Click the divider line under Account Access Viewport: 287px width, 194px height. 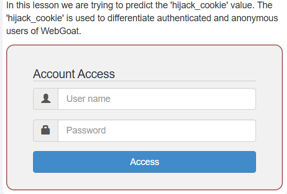point(145,81)
